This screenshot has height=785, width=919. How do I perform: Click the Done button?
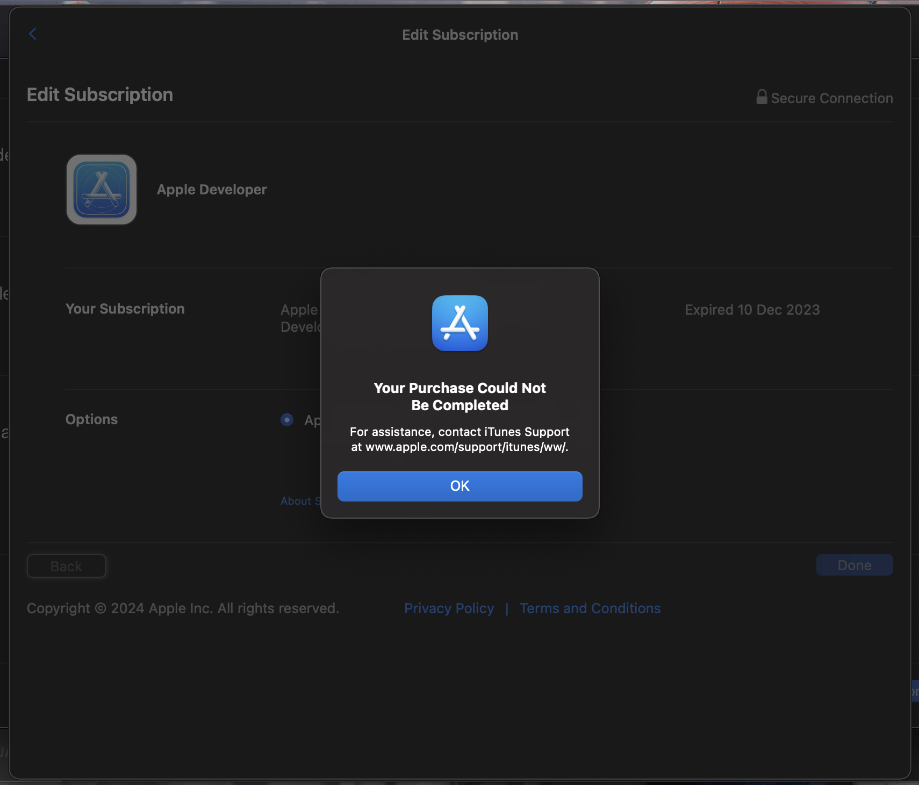pos(854,565)
